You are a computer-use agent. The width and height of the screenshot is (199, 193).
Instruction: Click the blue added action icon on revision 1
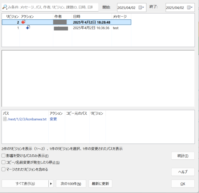[28, 27]
